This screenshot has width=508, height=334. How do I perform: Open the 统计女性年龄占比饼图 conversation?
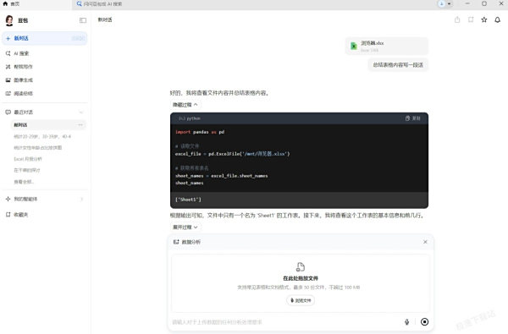tap(37, 148)
